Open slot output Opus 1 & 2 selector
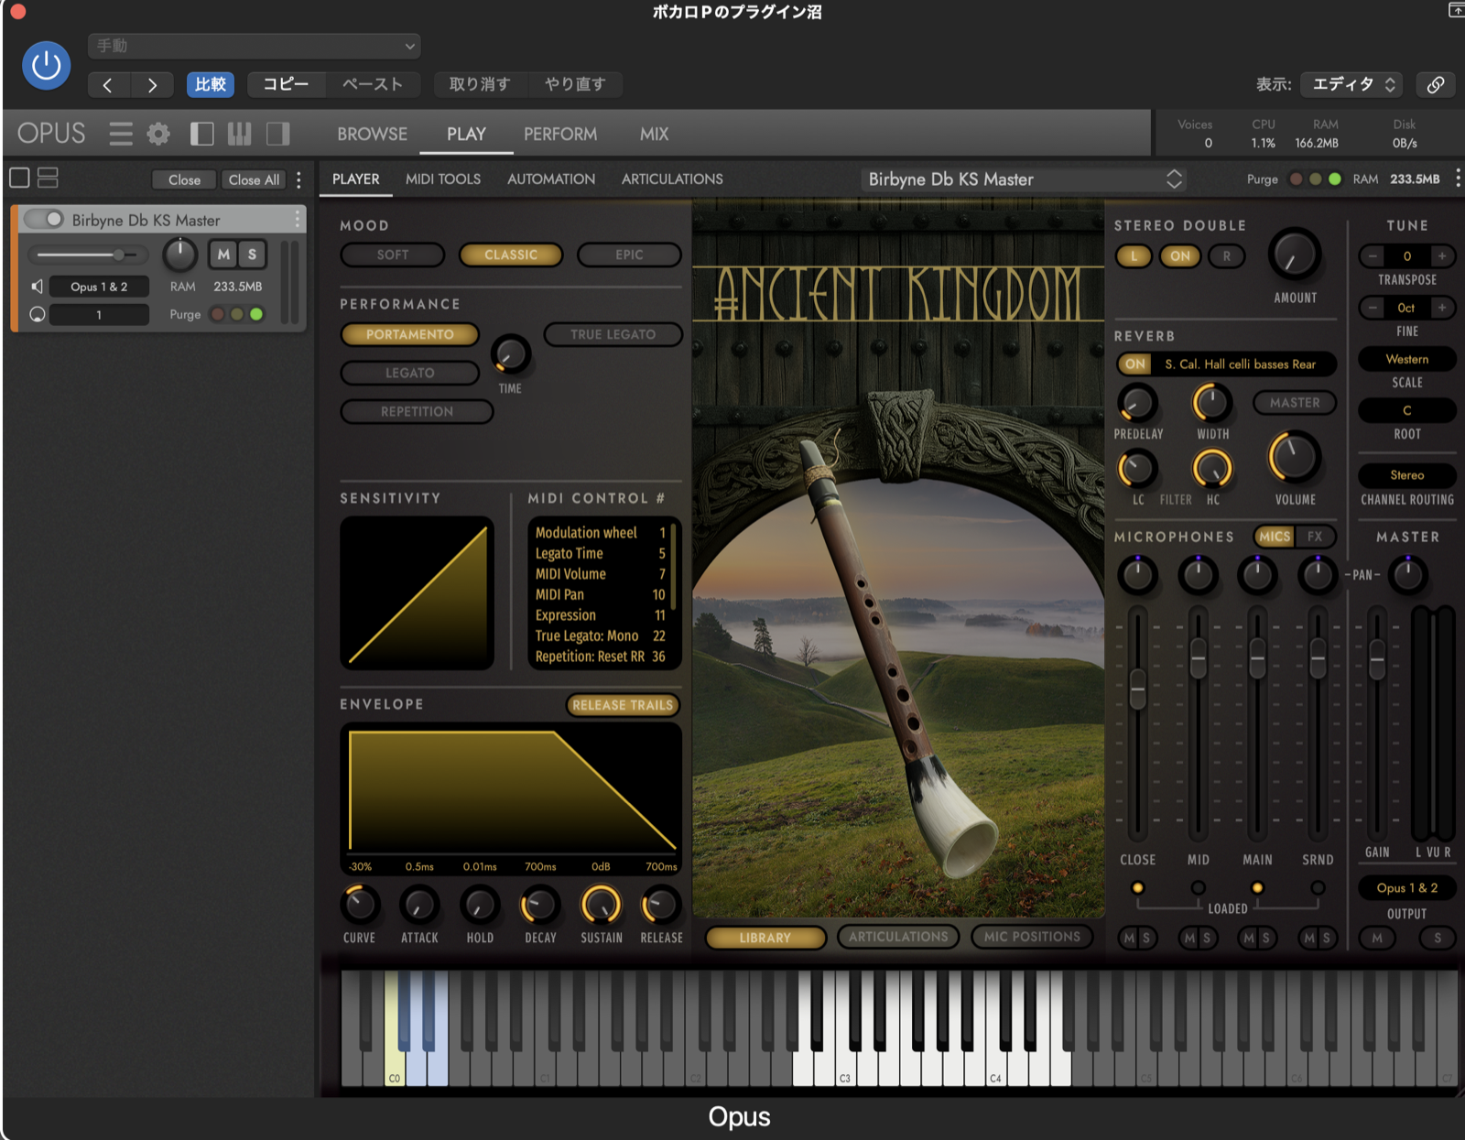The width and height of the screenshot is (1465, 1140). [x=99, y=287]
